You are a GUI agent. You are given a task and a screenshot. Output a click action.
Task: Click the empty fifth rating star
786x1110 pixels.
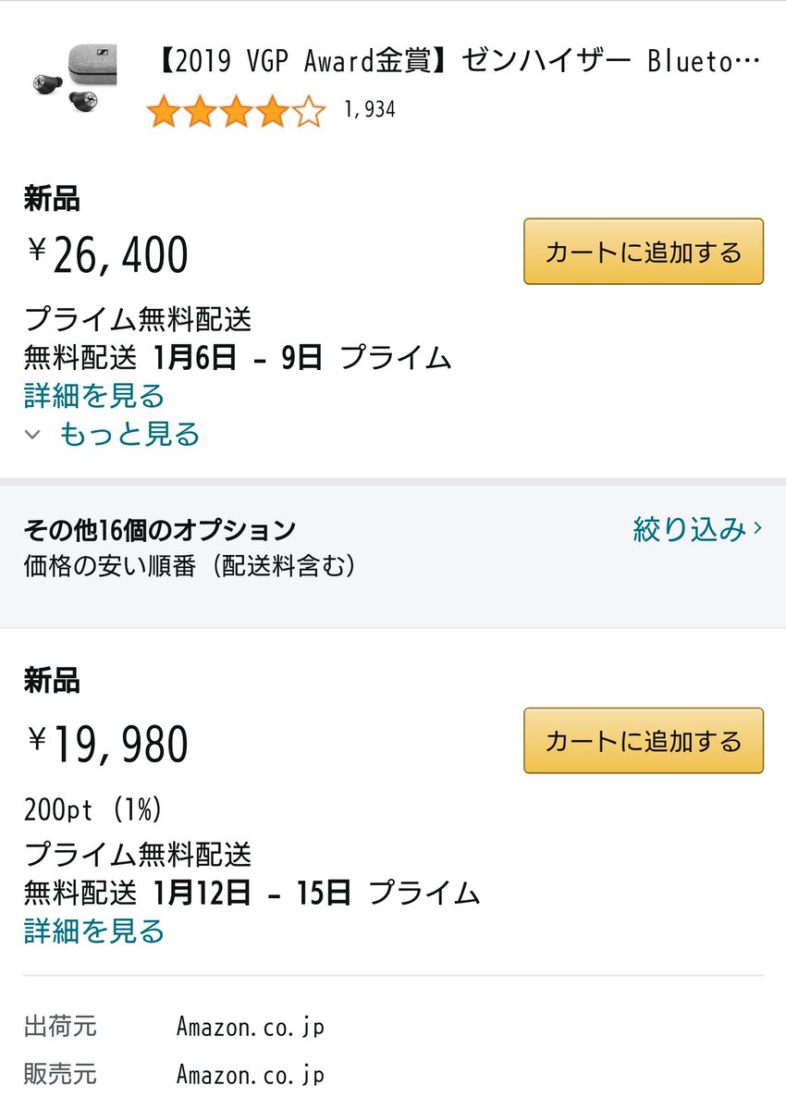(x=309, y=112)
